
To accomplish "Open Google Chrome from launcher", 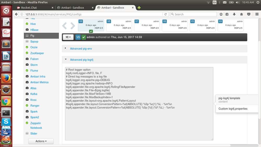I will click(x=6, y=101).
